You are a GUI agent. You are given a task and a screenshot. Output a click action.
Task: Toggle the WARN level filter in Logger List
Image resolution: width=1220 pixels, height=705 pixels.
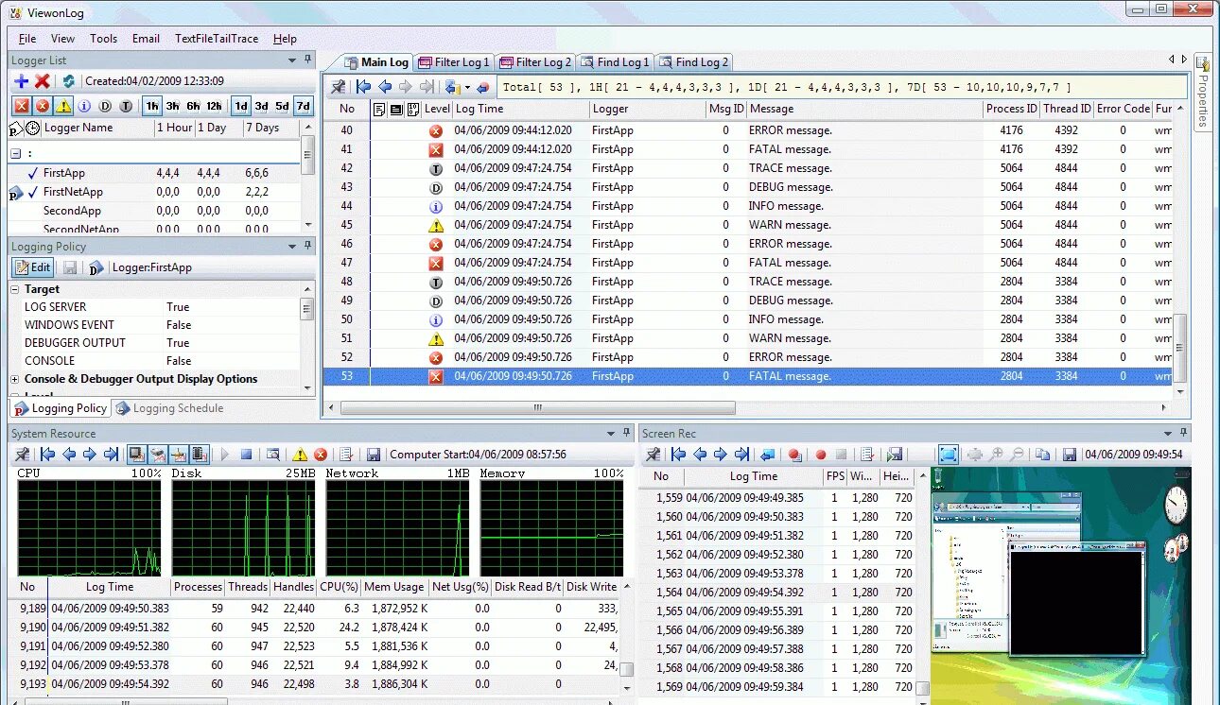click(62, 106)
